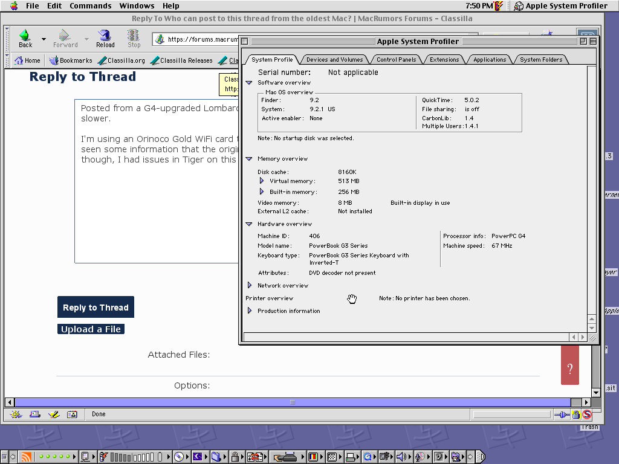Collapse the Software overview section
Image resolution: width=619 pixels, height=464 pixels.
(x=248, y=82)
